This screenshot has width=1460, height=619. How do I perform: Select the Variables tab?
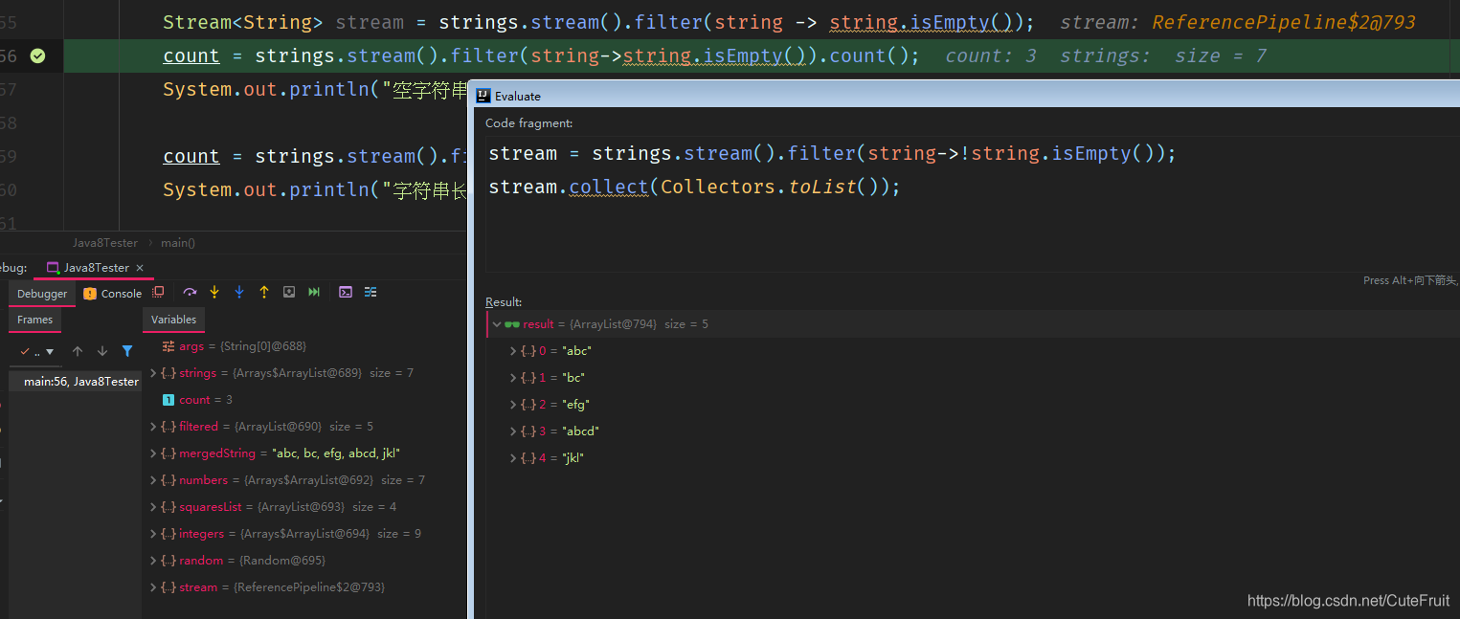pyautogui.click(x=173, y=320)
